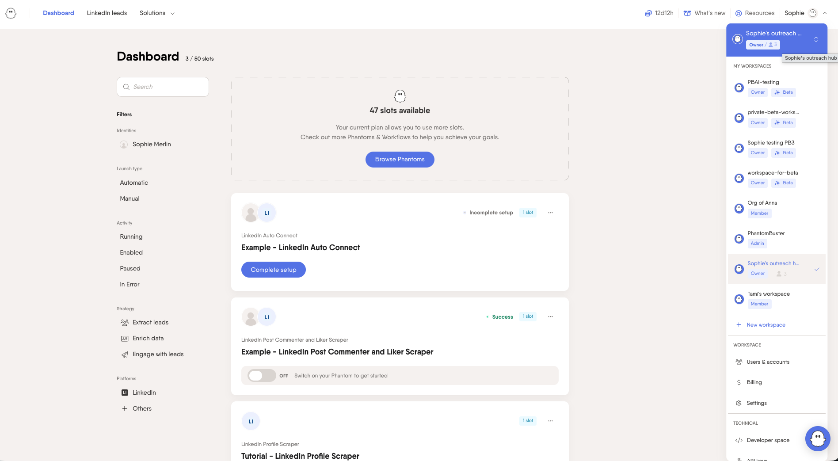Open the three-dot menu on LinkedIn Auto Connect card
The image size is (838, 461).
tap(550, 213)
